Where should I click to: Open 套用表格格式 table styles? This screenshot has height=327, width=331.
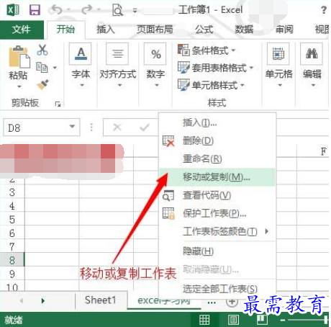[x=215, y=68]
